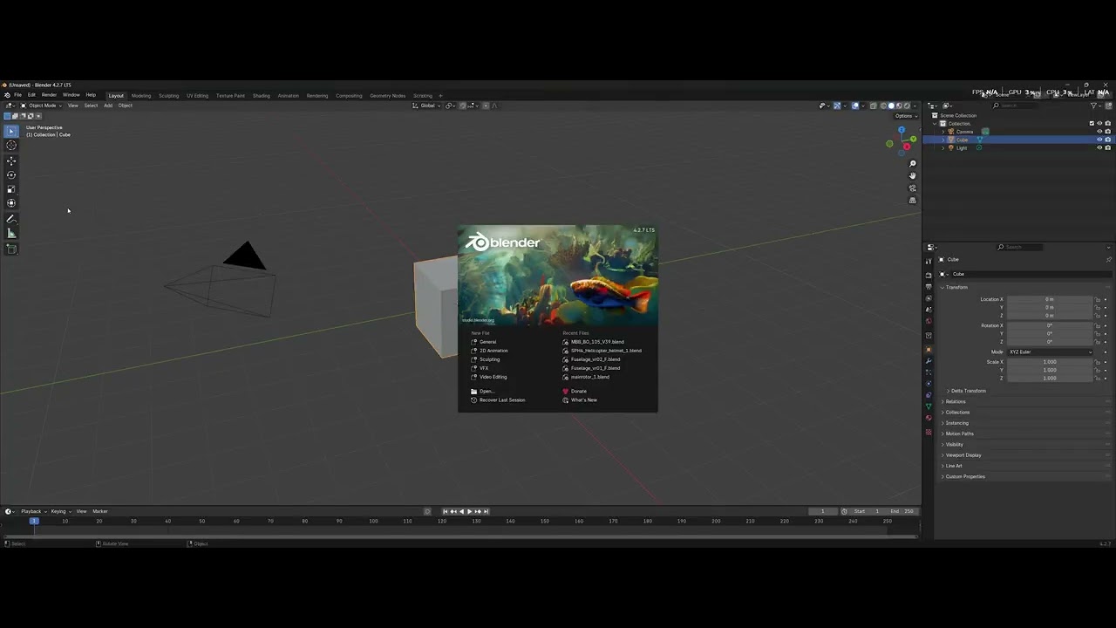Pin the Cube properties panel

click(x=1108, y=259)
